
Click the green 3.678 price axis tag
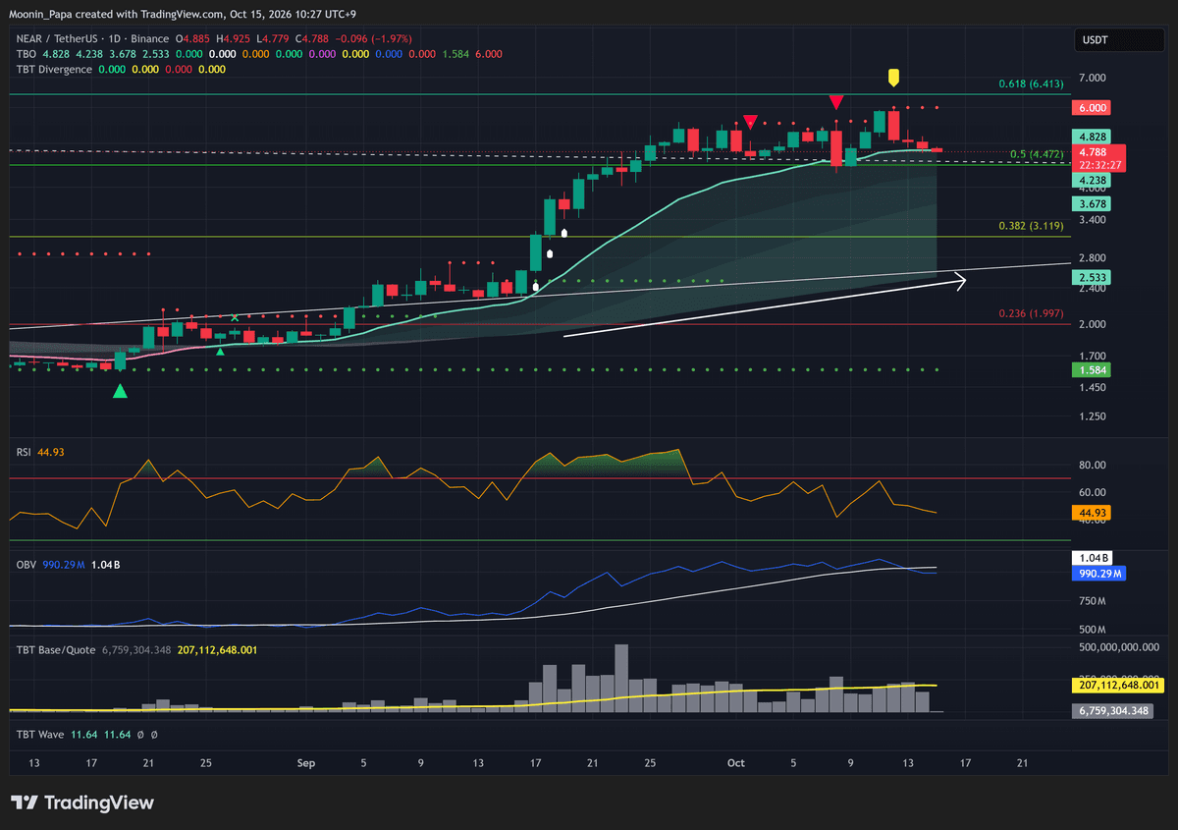point(1093,203)
